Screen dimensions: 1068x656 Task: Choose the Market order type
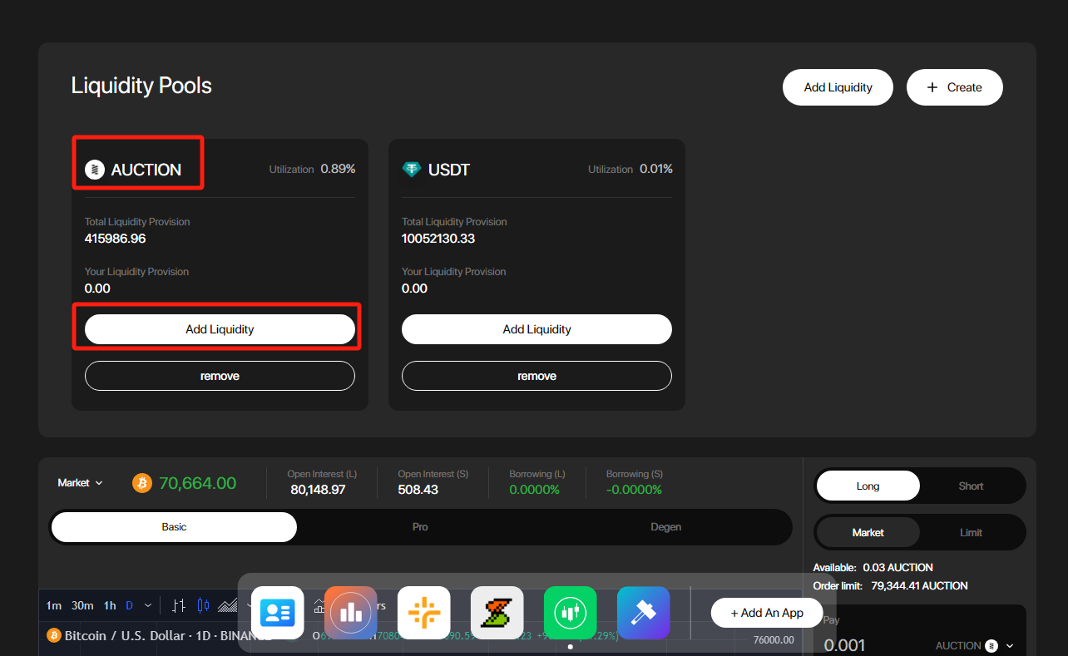pyautogui.click(x=868, y=532)
